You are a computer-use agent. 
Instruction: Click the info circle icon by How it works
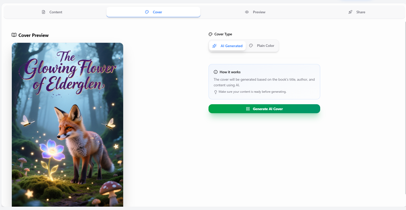click(x=216, y=72)
